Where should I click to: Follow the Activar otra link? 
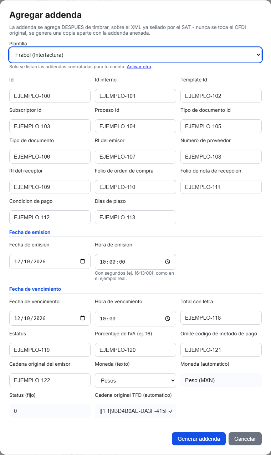pyautogui.click(x=139, y=67)
